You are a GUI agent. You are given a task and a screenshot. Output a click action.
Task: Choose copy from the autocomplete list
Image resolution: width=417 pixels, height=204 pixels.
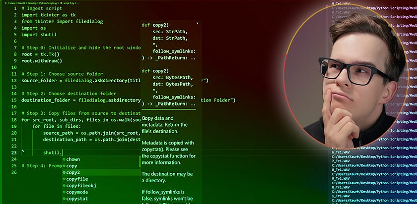coord(101,166)
